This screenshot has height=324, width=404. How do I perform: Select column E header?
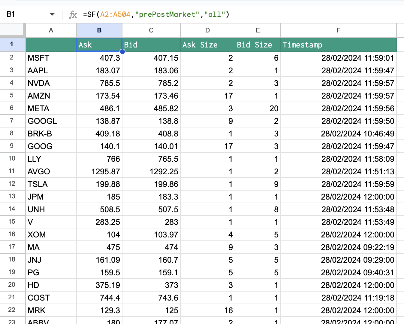click(258, 30)
